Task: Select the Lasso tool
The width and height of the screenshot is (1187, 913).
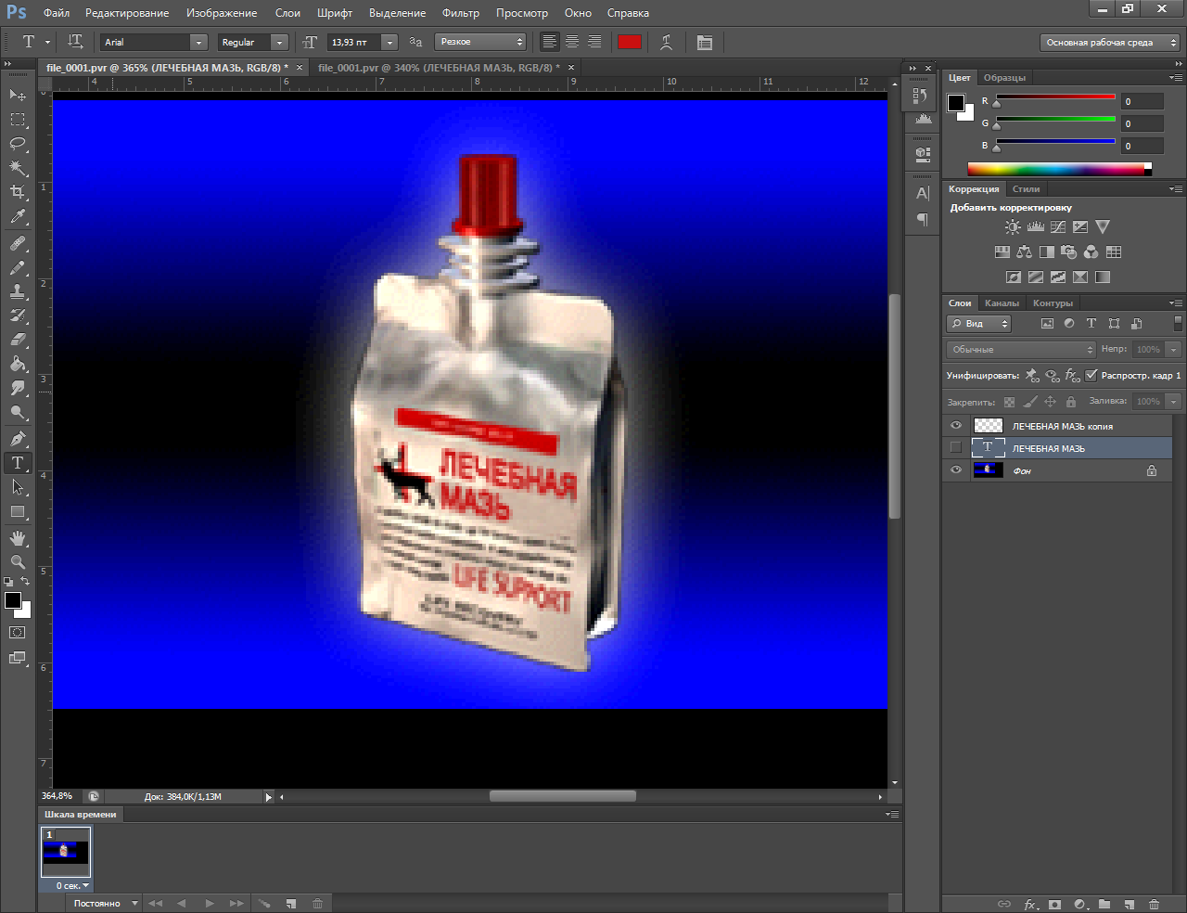Action: click(x=18, y=144)
